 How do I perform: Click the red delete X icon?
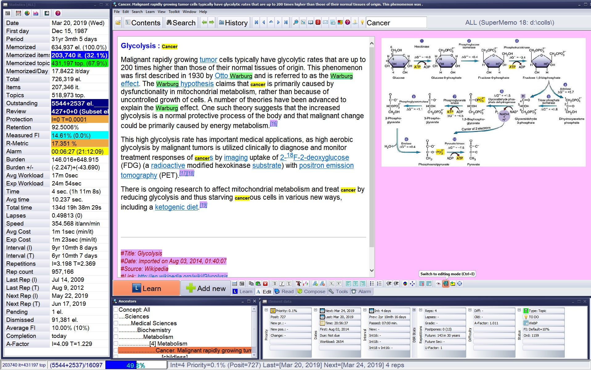coord(265,284)
